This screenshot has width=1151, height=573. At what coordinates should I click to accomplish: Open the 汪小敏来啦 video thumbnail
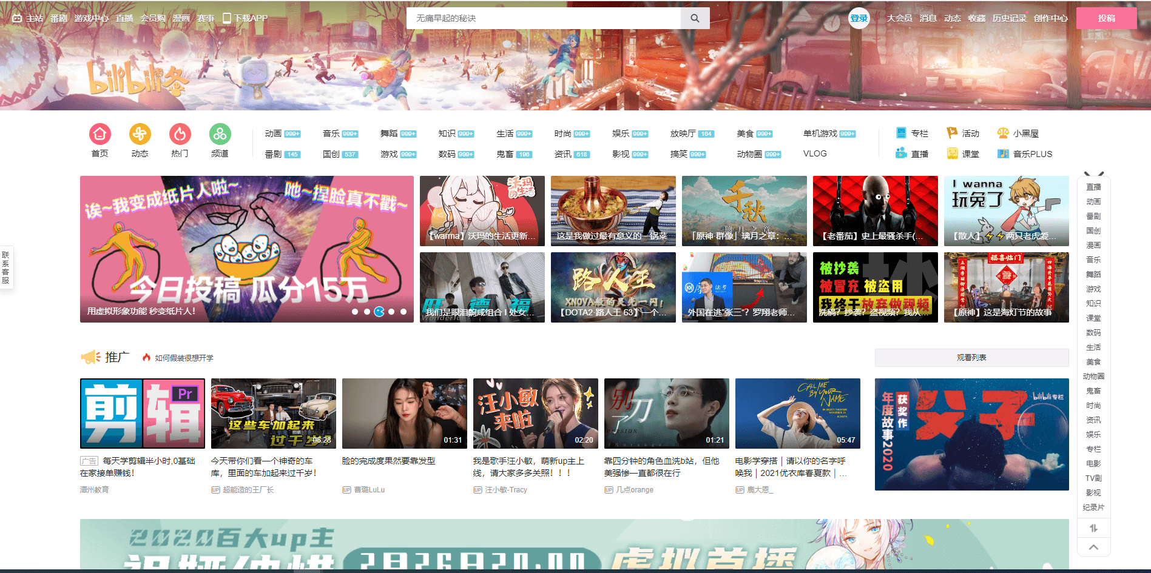coord(536,414)
